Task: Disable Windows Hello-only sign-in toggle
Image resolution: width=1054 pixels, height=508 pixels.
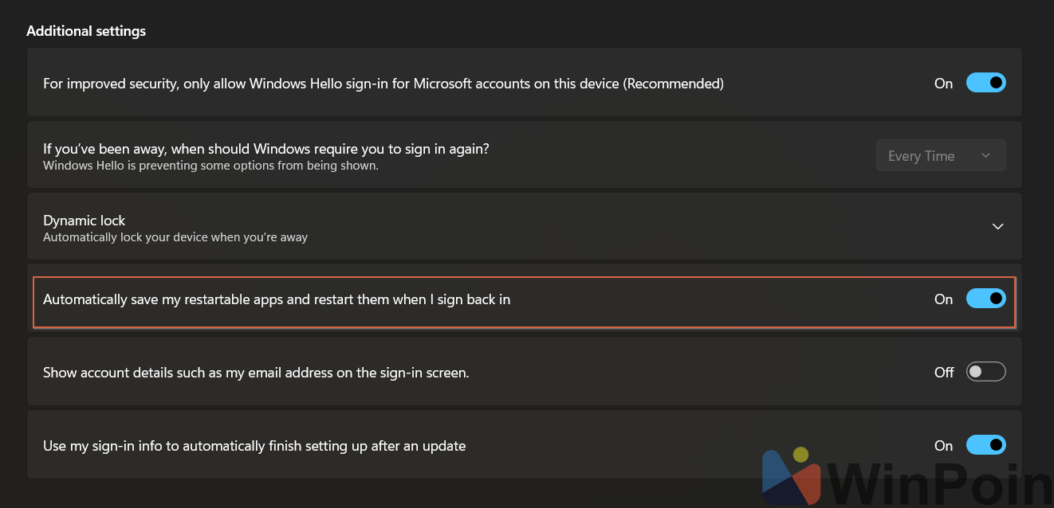Action: (985, 83)
